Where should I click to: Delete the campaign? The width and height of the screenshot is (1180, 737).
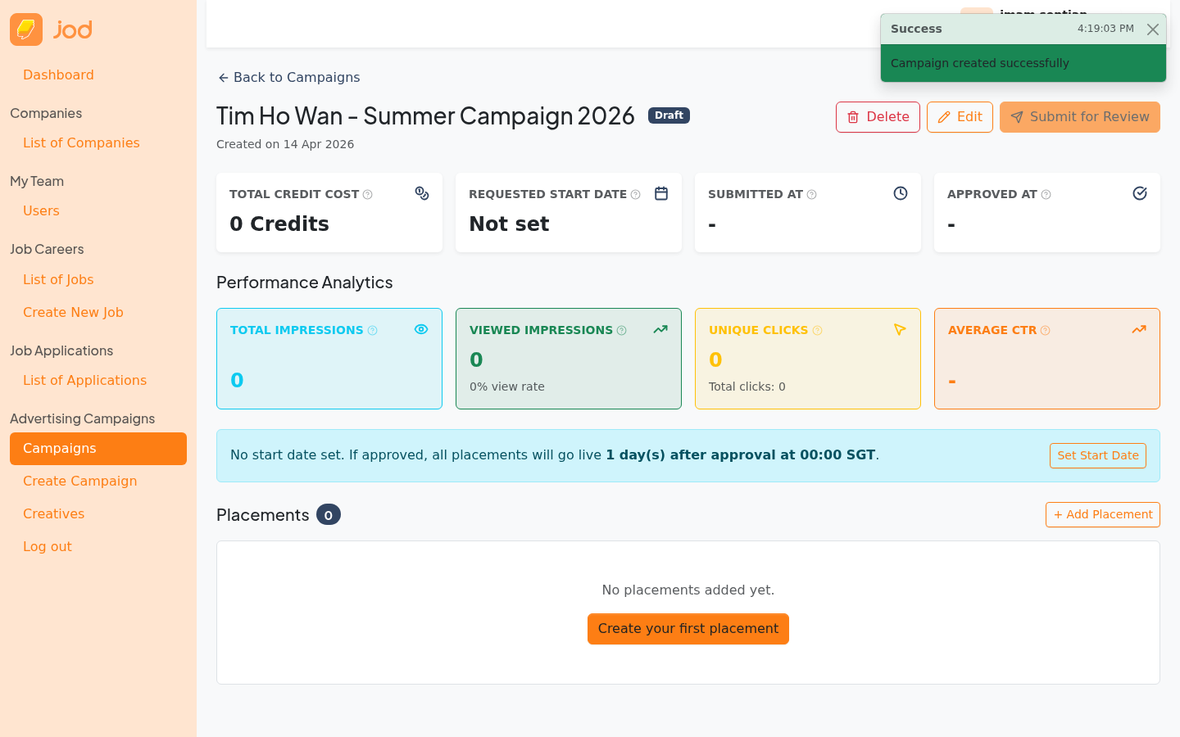click(878, 117)
